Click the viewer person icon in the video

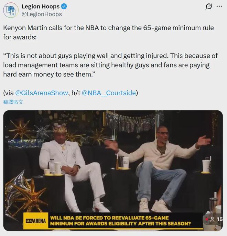[x=213, y=219]
